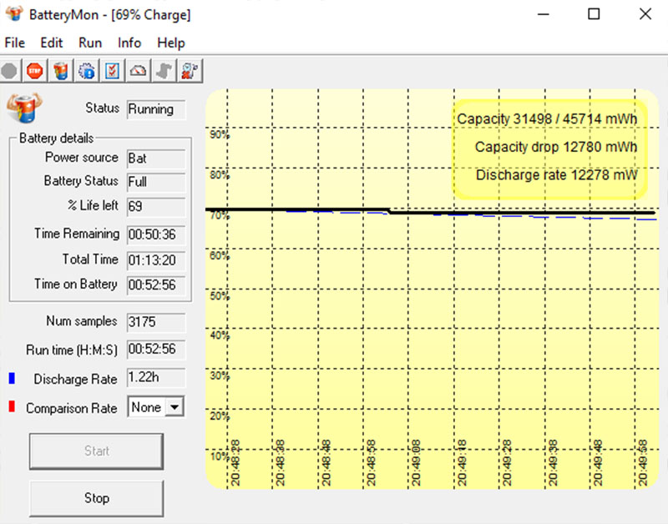Click the "Capacity drop 12780 mWh" text
Image resolution: width=668 pixels, height=524 pixels.
[x=556, y=147]
